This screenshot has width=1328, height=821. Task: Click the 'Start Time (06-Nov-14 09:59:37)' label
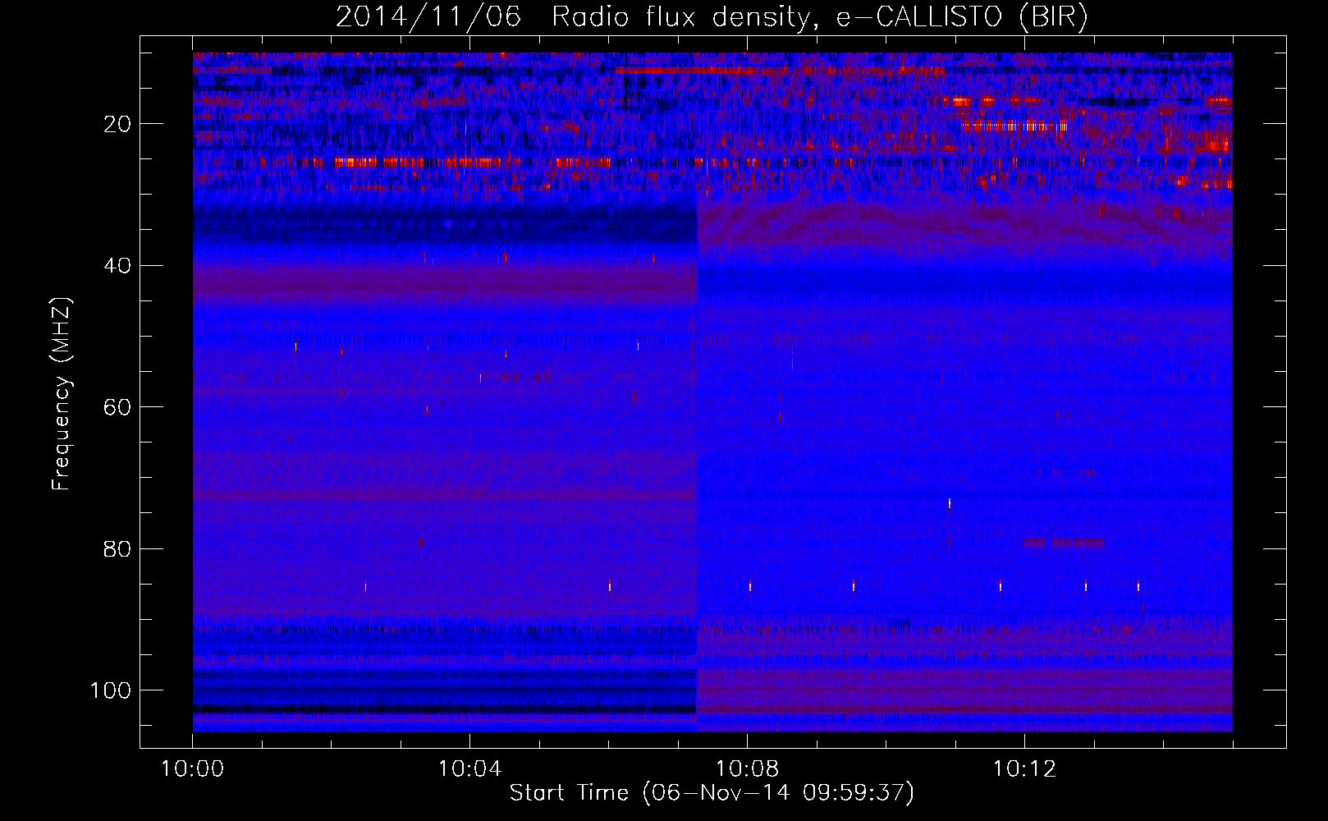click(712, 793)
